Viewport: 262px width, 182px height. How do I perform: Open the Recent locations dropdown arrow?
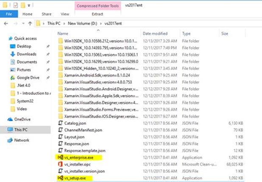23,24
